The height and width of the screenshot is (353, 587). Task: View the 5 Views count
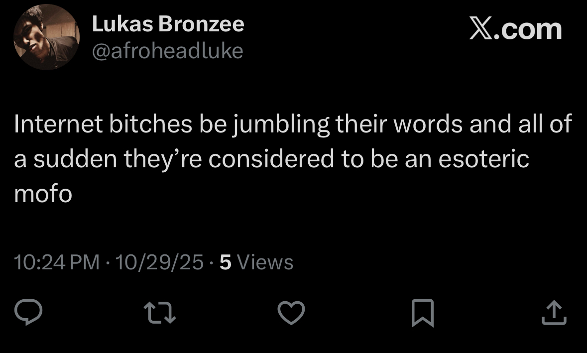[x=256, y=262]
